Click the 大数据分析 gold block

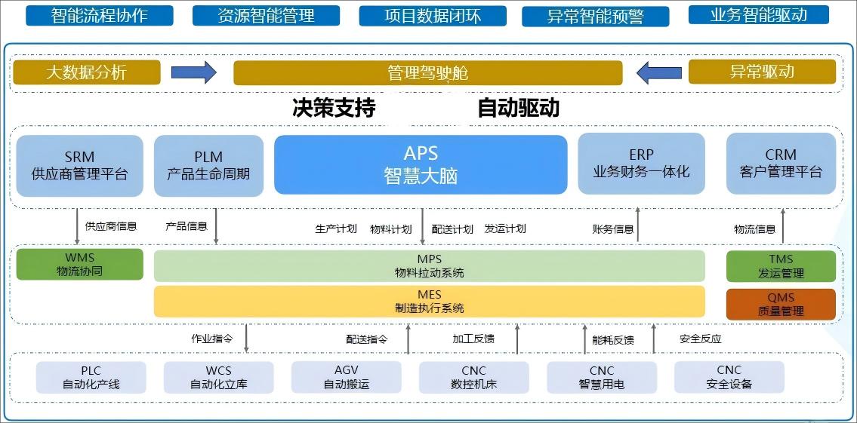(x=86, y=72)
